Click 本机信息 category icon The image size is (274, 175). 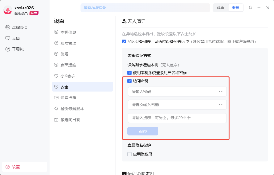click(x=56, y=32)
